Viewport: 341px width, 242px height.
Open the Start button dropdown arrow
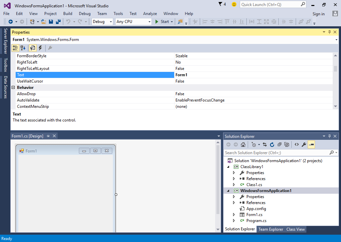pos(172,22)
